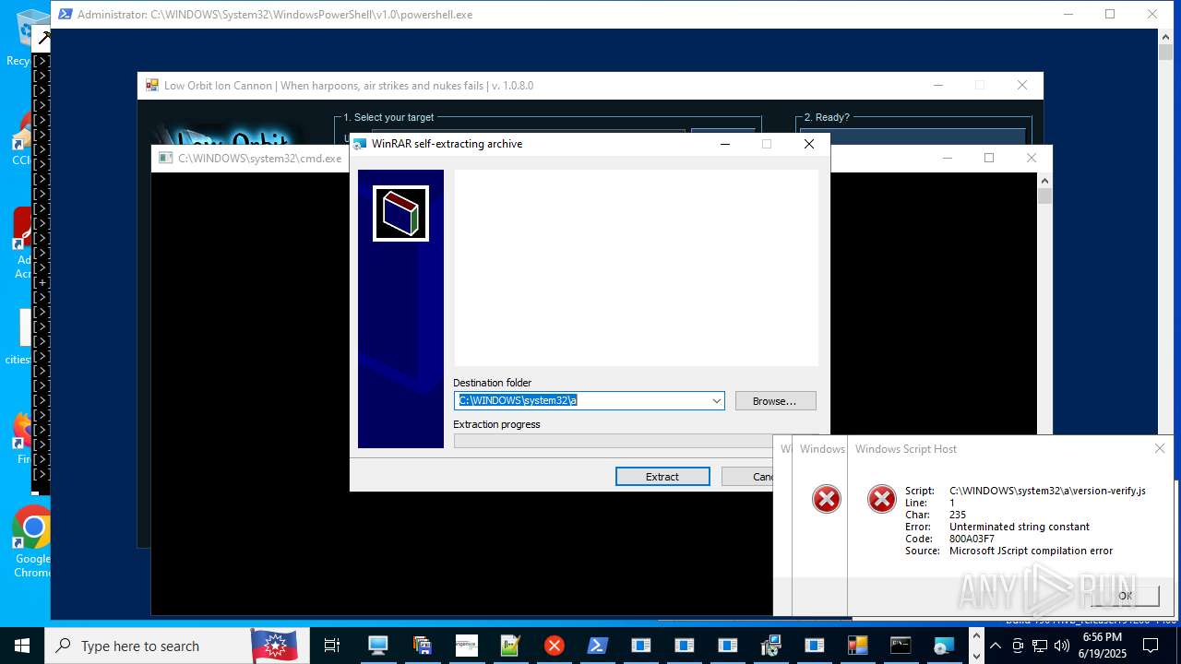The width and height of the screenshot is (1181, 664).
Task: Open the clock showing 6:56 PM
Action: (x=1102, y=646)
